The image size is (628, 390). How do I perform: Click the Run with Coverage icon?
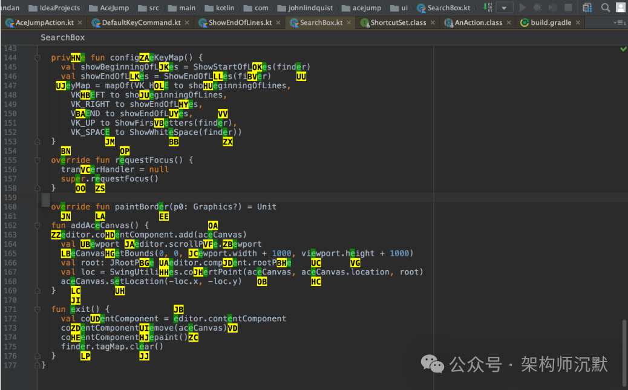coord(552,8)
